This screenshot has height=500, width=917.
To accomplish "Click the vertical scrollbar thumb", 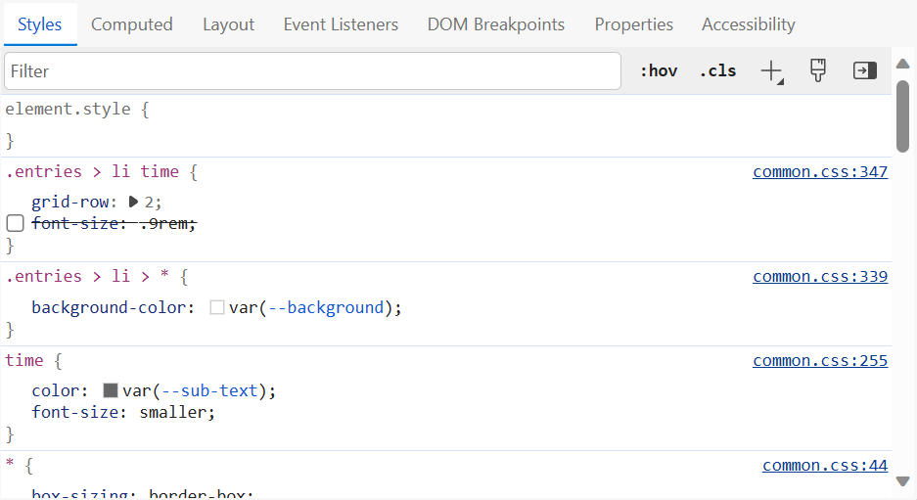I will 903,115.
